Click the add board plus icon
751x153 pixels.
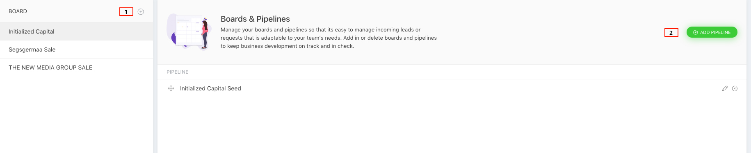pos(141,12)
